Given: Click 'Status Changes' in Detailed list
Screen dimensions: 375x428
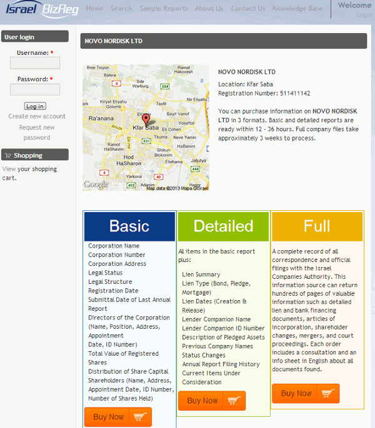Looking at the screenshot, I should point(204,355).
